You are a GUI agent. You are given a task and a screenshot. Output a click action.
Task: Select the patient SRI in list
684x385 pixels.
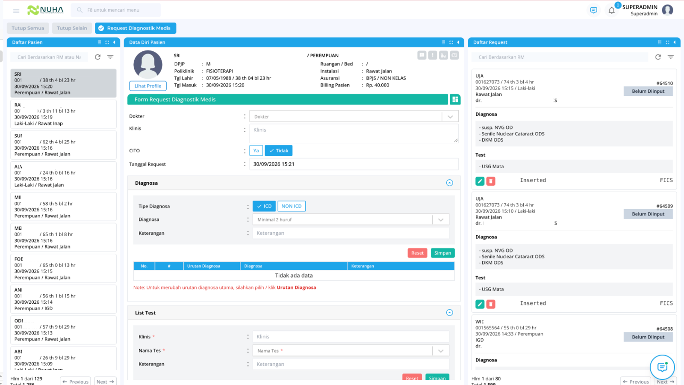pyautogui.click(x=63, y=83)
